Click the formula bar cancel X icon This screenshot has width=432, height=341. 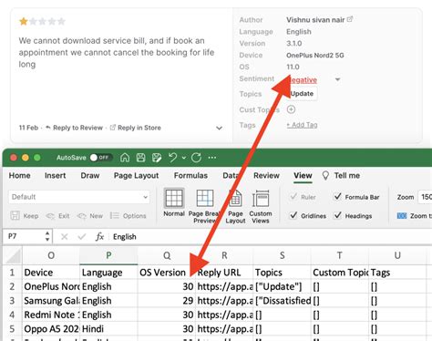coord(64,236)
